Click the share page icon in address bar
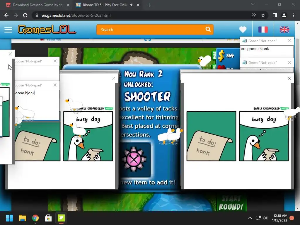The image size is (300, 225). (x=253, y=15)
